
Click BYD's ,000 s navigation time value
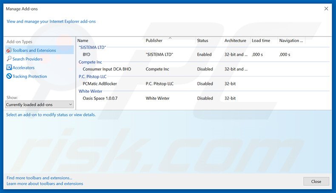[x=285, y=54]
